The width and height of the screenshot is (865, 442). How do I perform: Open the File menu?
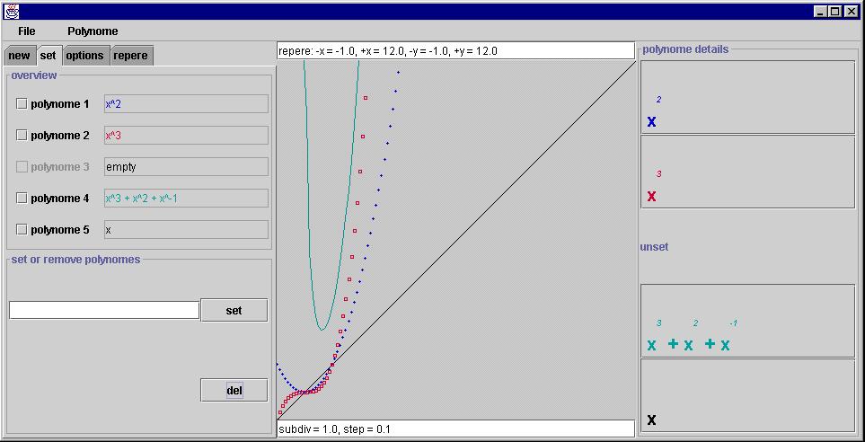(x=26, y=31)
